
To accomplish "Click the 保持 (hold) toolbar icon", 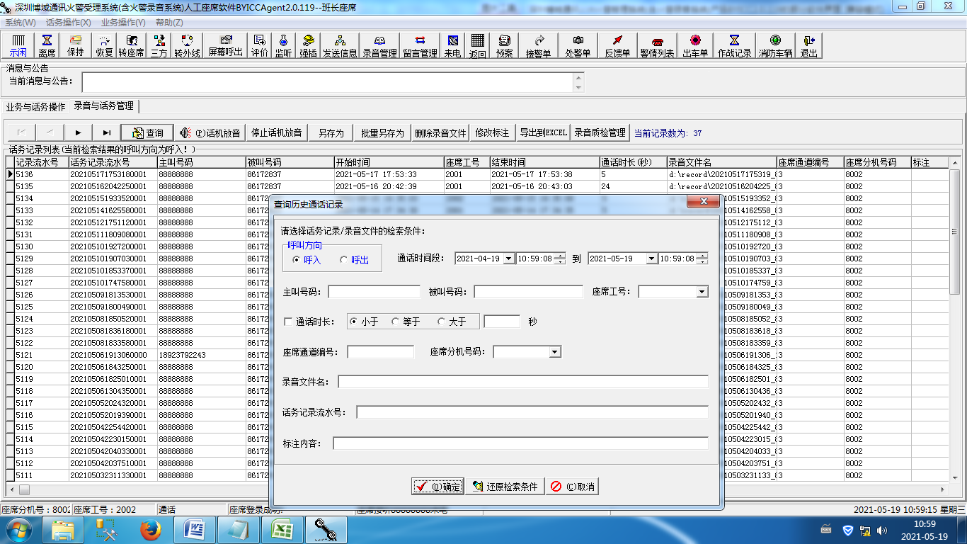I will point(75,46).
